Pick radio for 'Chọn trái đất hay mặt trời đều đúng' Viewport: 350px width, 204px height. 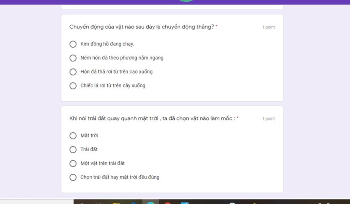(73, 177)
